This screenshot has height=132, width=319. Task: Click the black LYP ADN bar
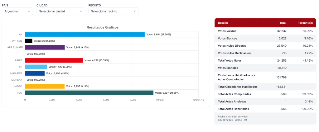[29, 41]
